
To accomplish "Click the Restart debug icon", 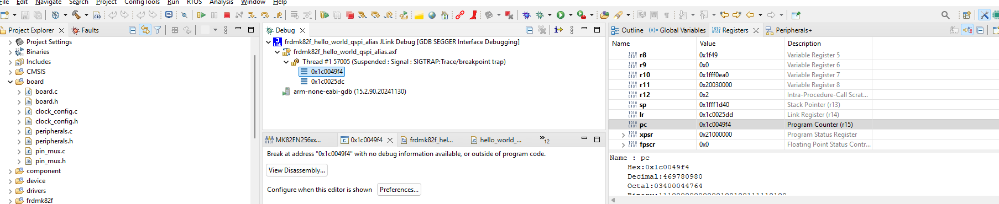I will pyautogui.click(x=404, y=15).
